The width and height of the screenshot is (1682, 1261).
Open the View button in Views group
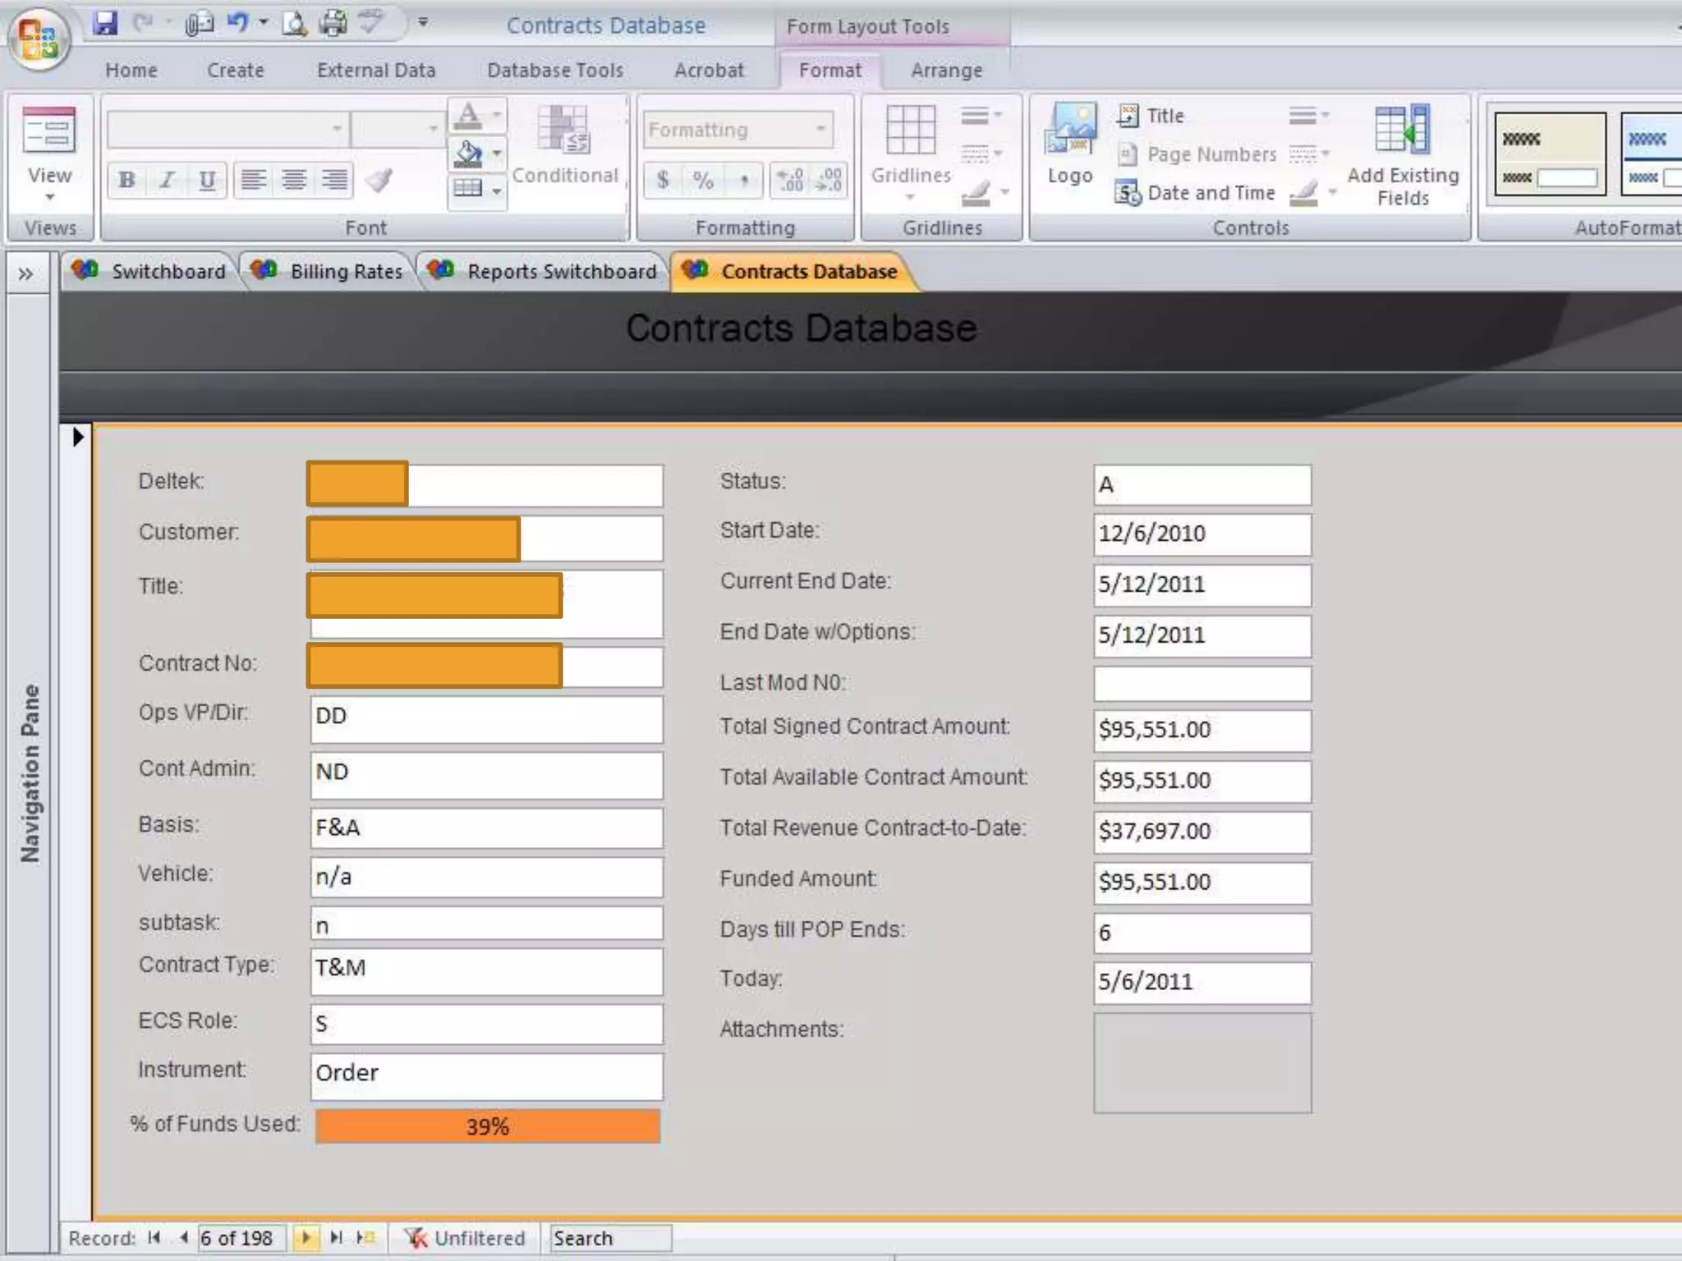[49, 154]
